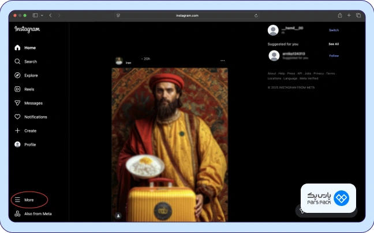The height and width of the screenshot is (233, 374).
Task: Open Search in the sidebar
Action: 25,62
